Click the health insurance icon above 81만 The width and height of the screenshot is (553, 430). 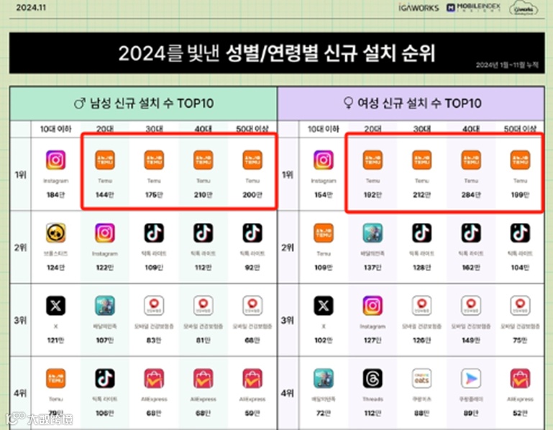(x=203, y=306)
